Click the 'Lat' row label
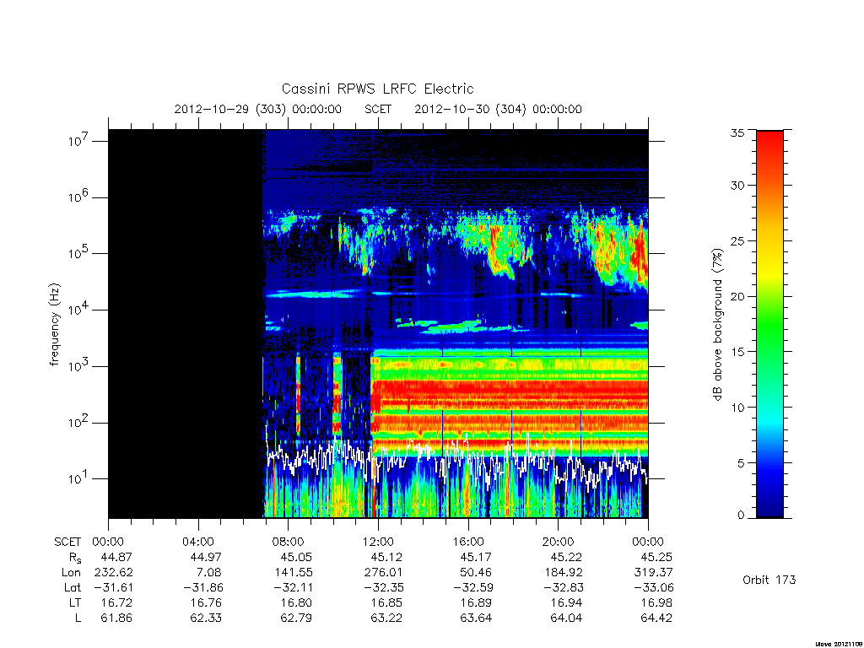This screenshot has width=864, height=648. point(73,587)
